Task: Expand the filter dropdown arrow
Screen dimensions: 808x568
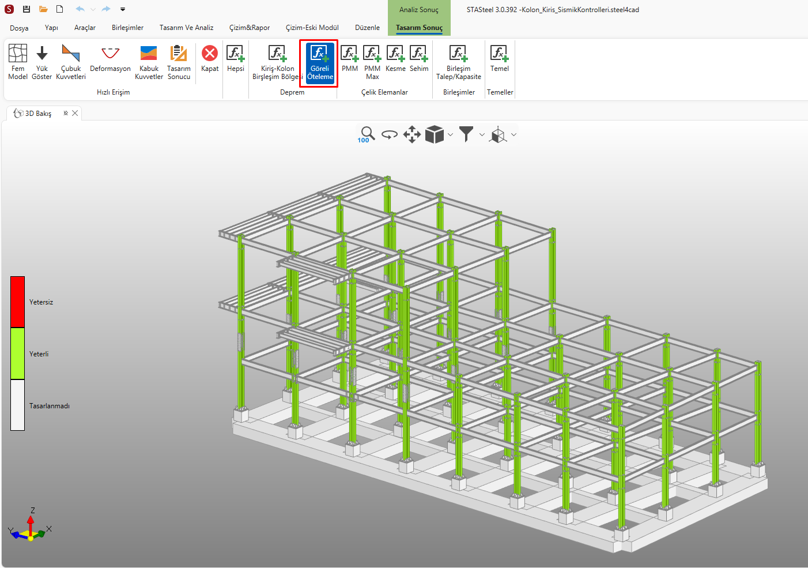Action: [x=482, y=135]
